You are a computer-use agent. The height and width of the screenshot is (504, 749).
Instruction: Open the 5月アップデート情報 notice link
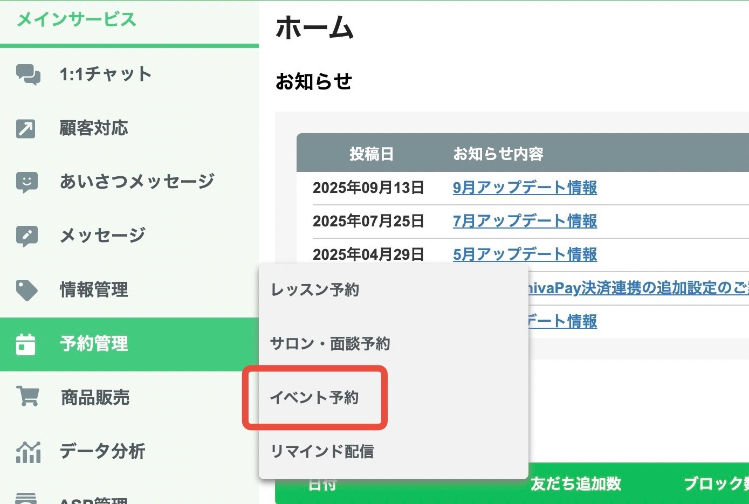coord(525,254)
